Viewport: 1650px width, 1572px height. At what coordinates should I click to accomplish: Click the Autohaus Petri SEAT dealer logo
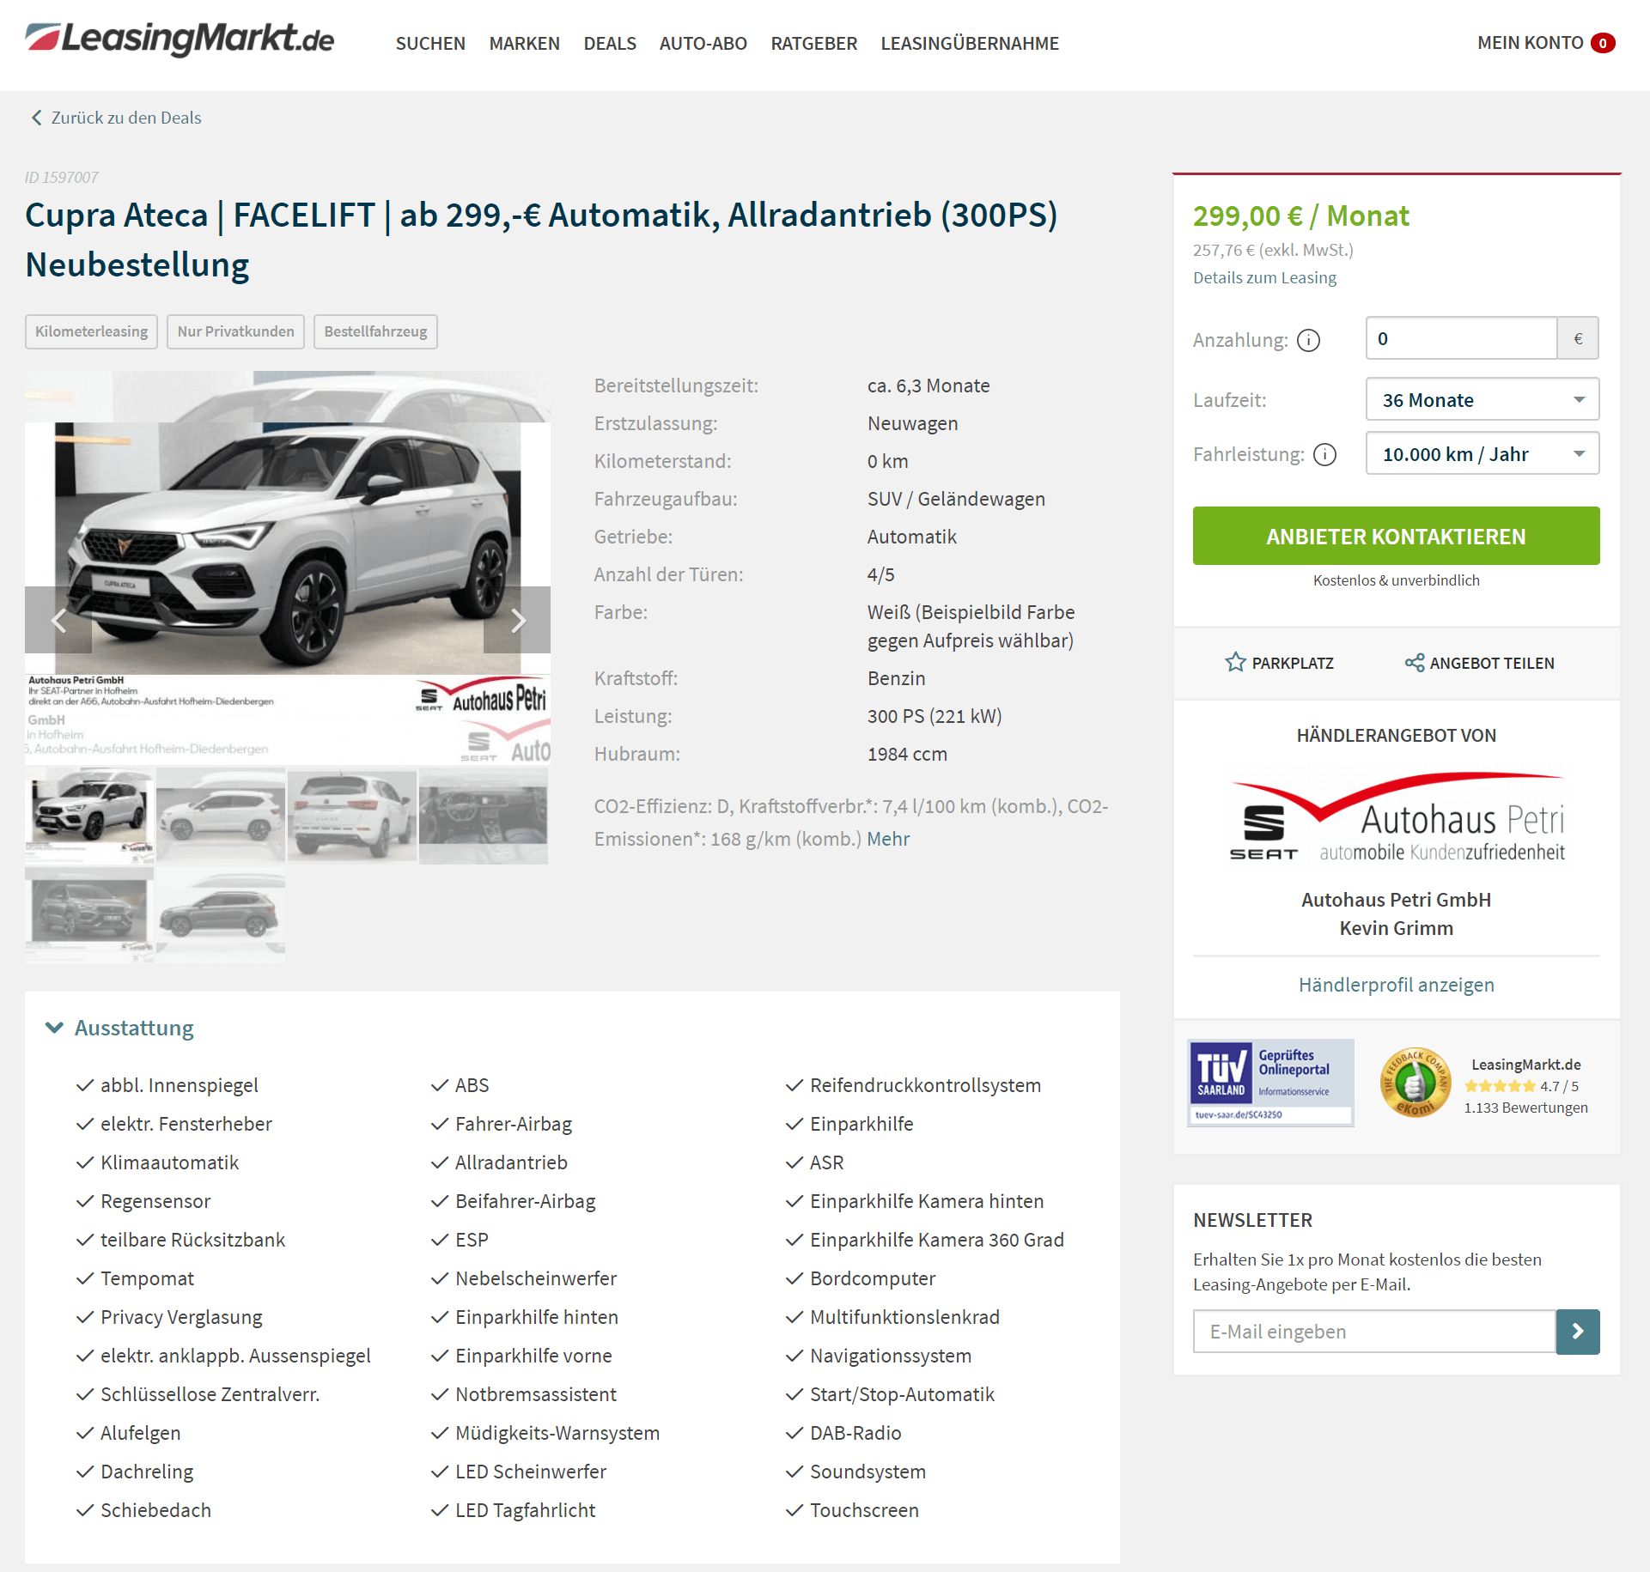(1397, 817)
